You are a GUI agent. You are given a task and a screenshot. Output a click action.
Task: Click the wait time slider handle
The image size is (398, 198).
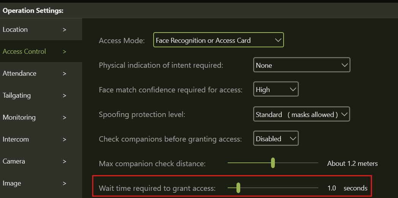coord(238,188)
